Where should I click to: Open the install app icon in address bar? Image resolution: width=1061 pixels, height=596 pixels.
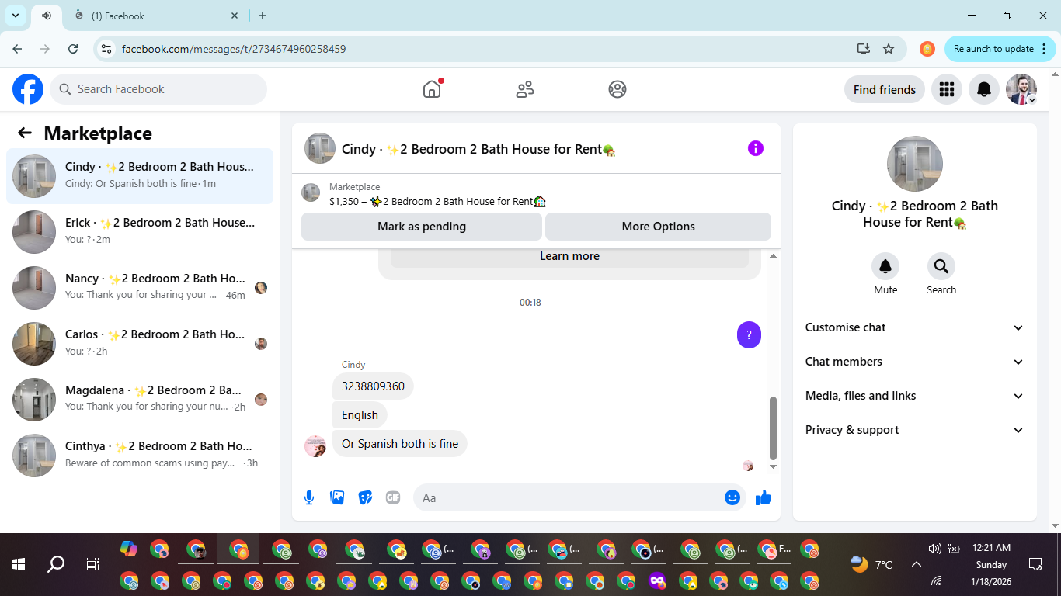point(864,49)
